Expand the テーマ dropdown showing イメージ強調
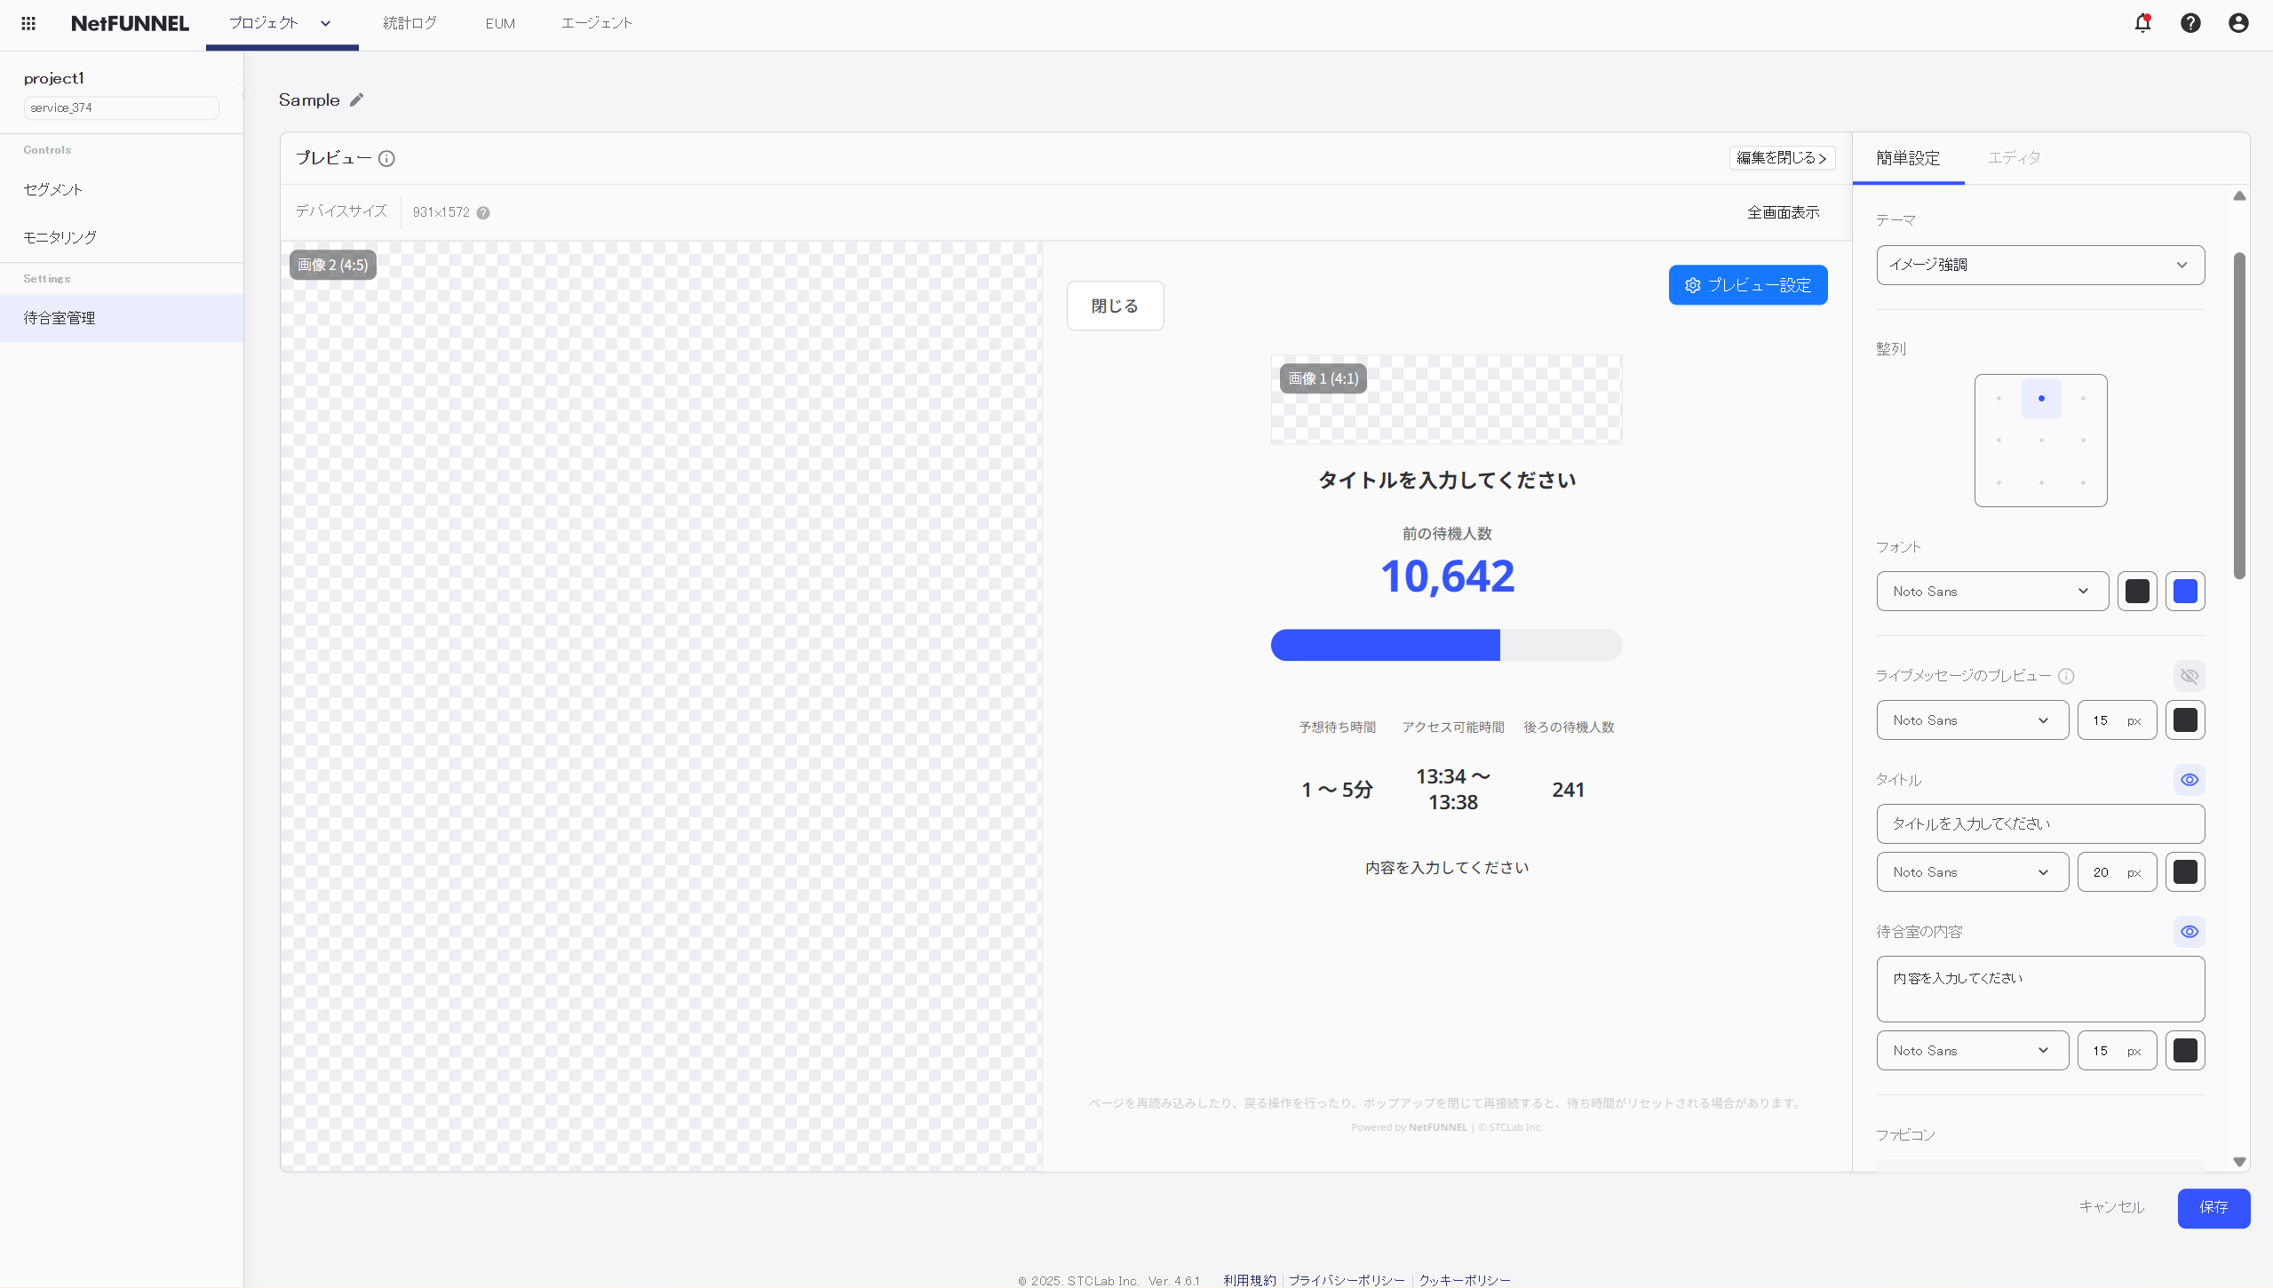This screenshot has width=2273, height=1288. pos(2039,265)
